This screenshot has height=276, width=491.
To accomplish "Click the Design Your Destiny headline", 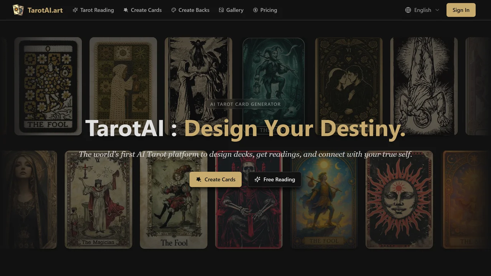I will tap(295, 128).
